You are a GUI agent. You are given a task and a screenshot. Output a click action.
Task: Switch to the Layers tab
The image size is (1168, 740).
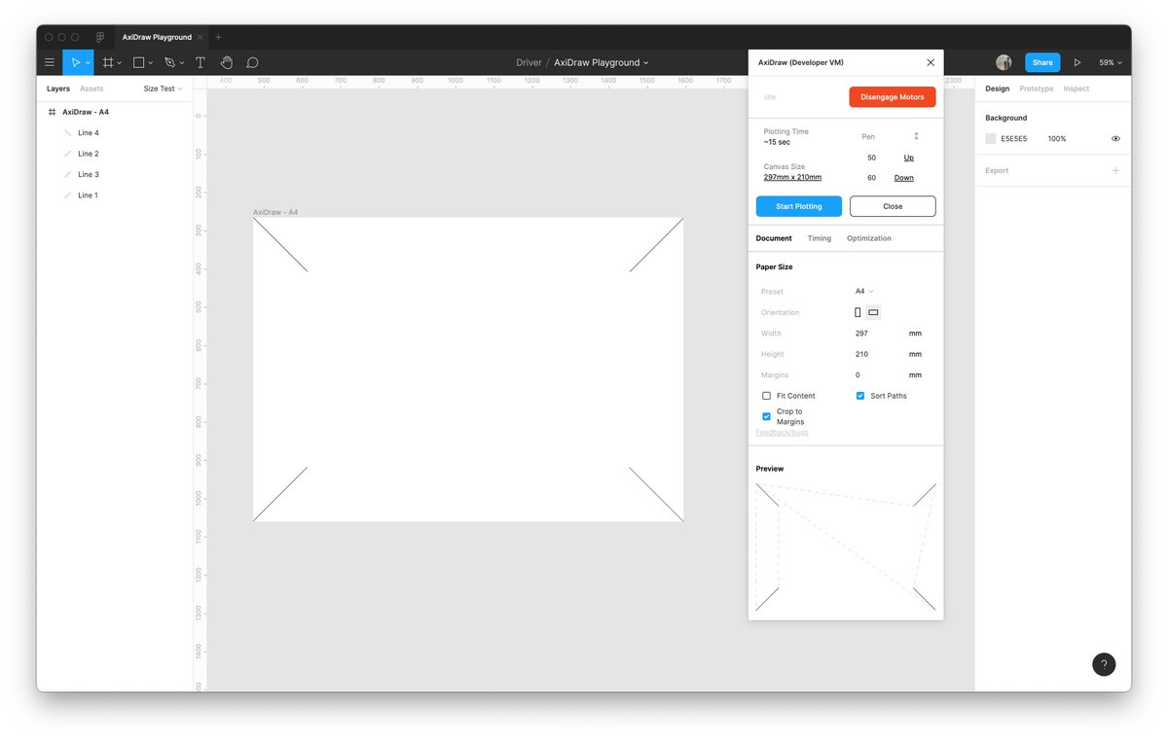(x=58, y=88)
